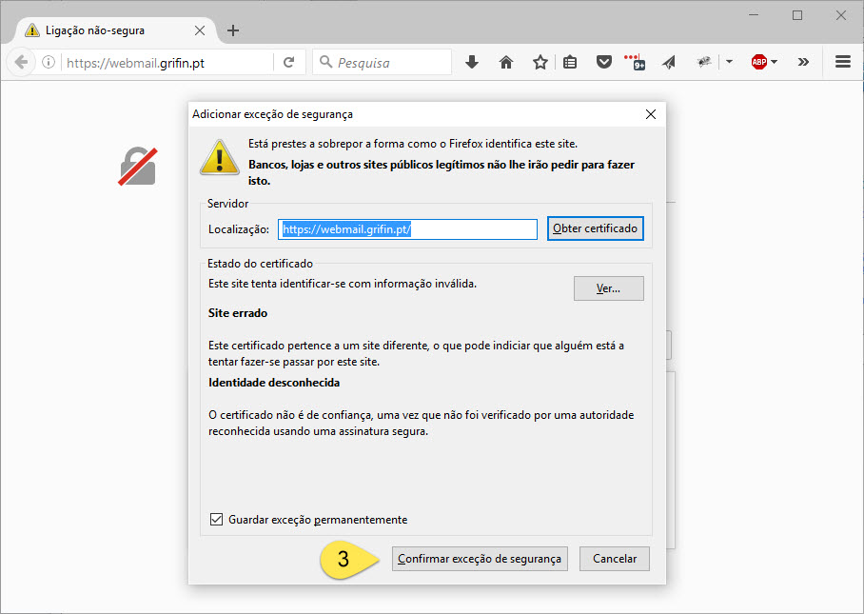Click the 'Obter certificado' button
Image resolution: width=864 pixels, height=614 pixels.
pos(596,229)
